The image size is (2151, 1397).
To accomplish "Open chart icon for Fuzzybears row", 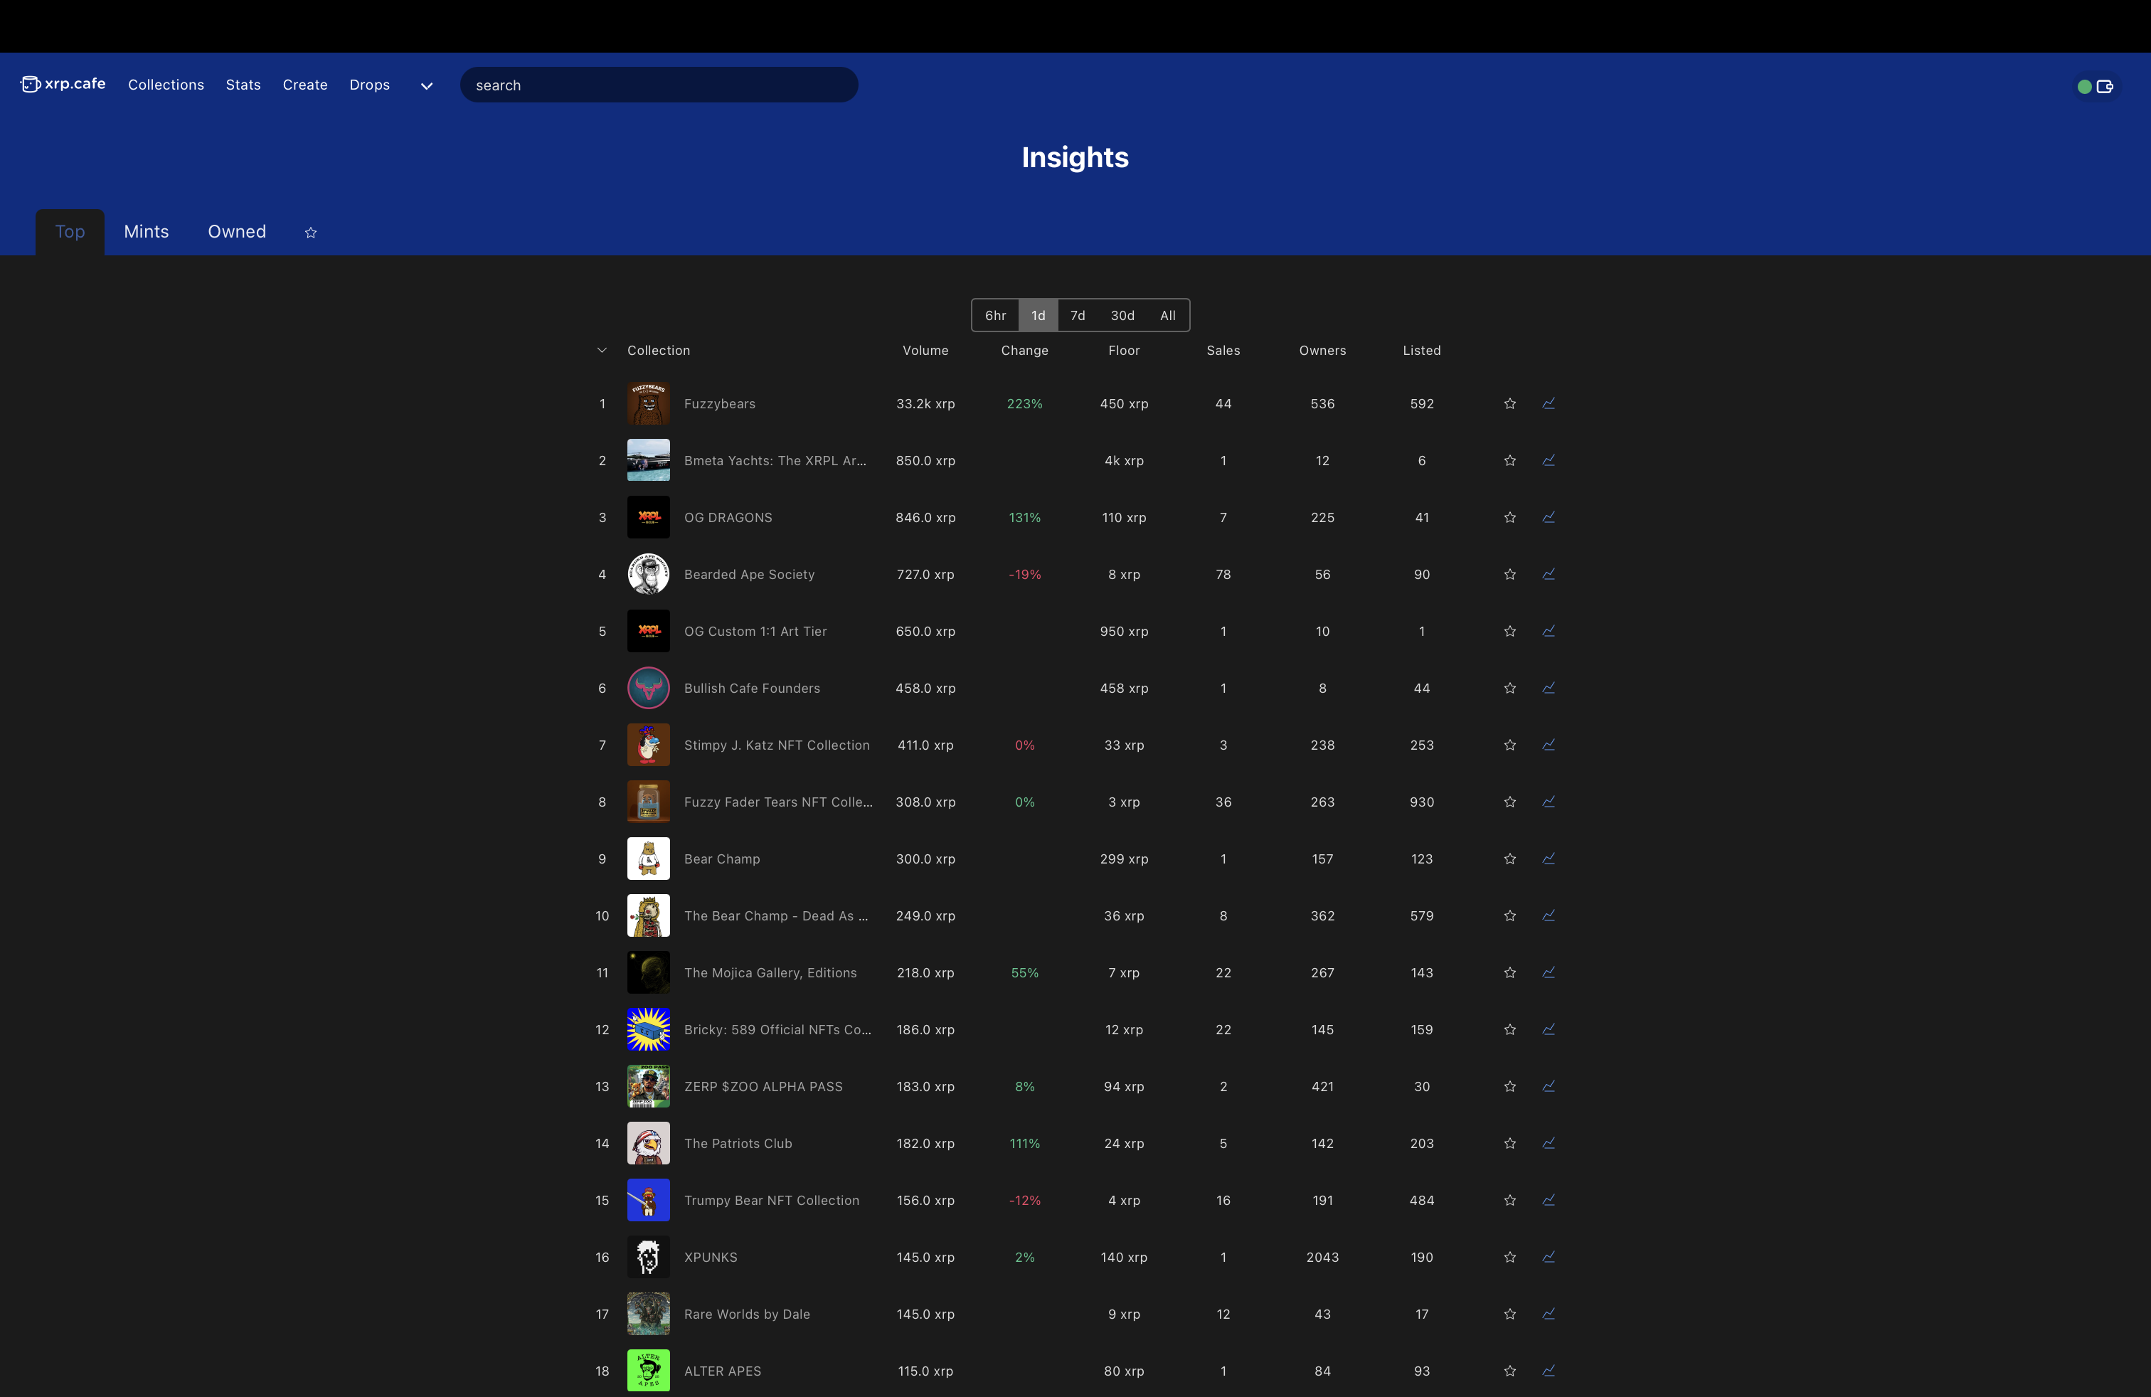I will point(1549,403).
